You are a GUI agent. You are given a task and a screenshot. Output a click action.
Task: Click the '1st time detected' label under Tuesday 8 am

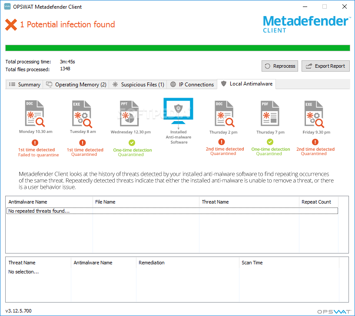tap(85, 150)
